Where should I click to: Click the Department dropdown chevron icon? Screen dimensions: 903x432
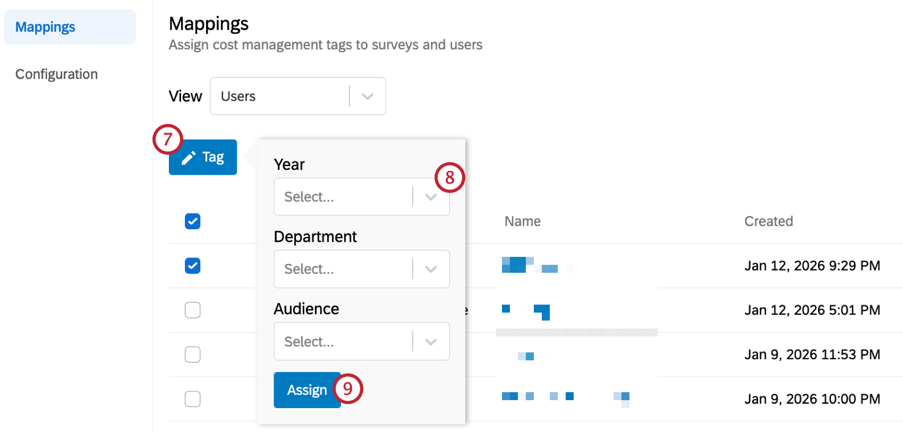click(x=431, y=269)
